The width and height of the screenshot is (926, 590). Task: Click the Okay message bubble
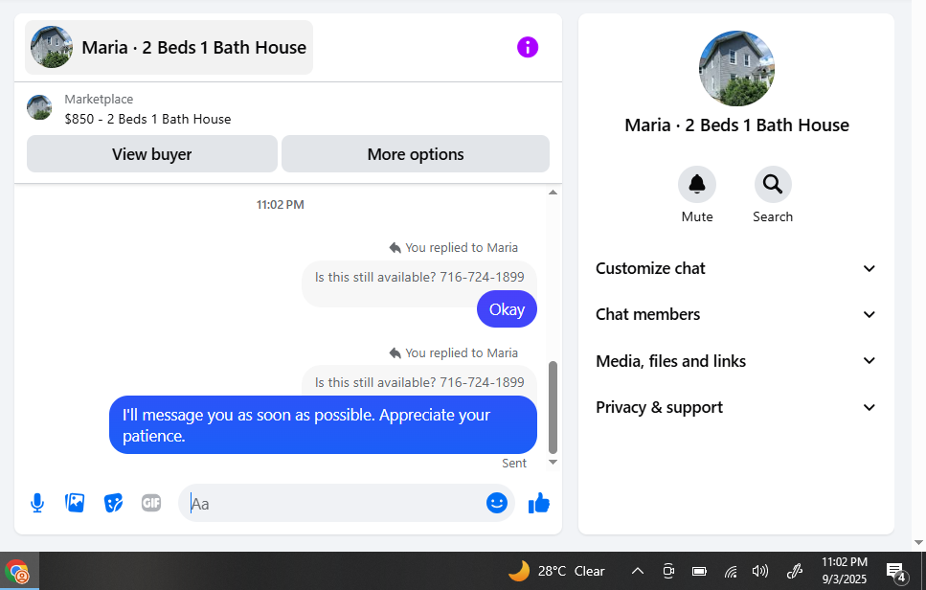click(x=507, y=309)
